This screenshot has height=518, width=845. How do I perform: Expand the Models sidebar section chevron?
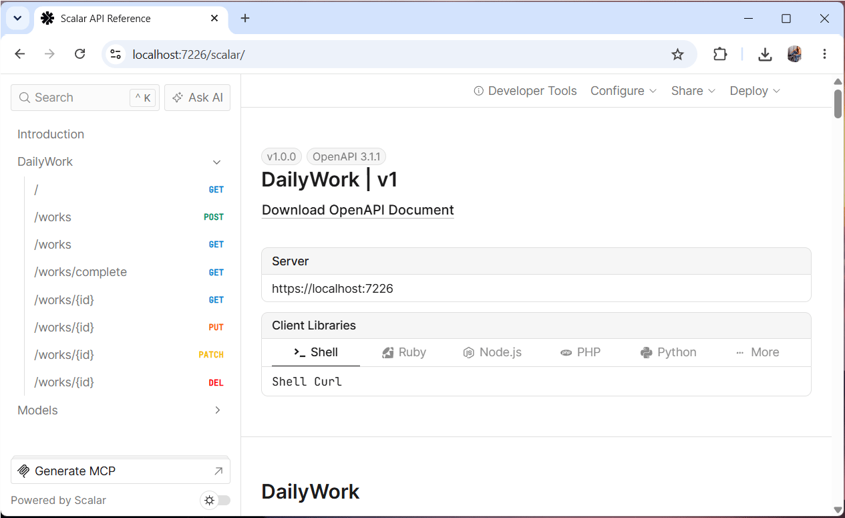click(x=217, y=410)
